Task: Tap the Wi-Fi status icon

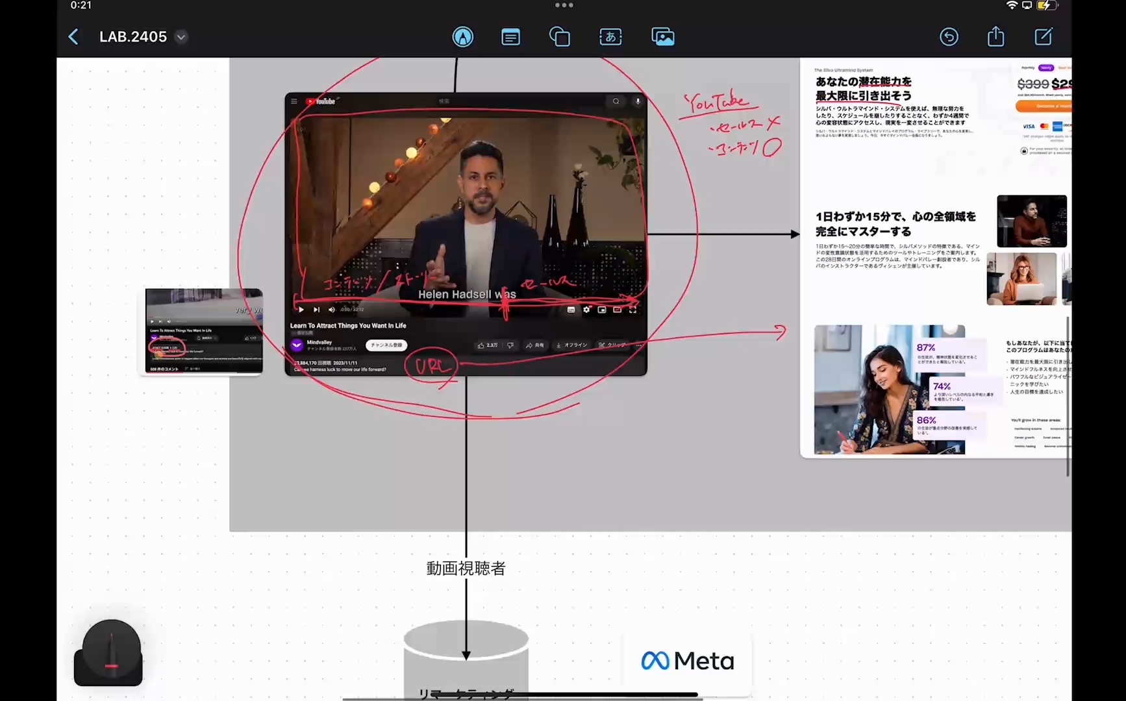Action: 1012,5
